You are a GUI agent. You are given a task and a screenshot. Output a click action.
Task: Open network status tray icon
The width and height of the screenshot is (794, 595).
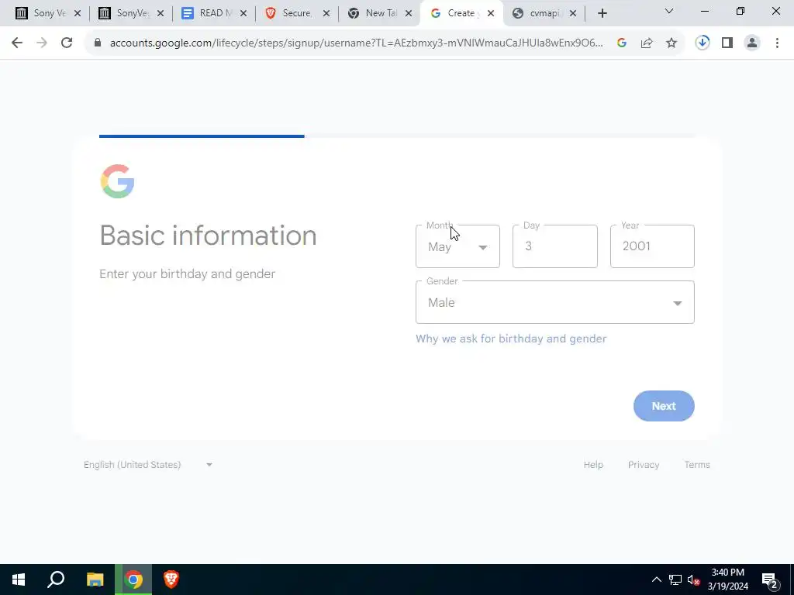point(675,580)
